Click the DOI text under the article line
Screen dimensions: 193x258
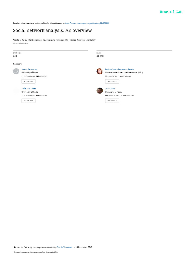[x=21, y=43]
